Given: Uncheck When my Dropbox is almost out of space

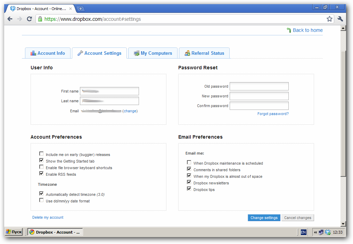Looking at the screenshot, I should pos(189,175).
